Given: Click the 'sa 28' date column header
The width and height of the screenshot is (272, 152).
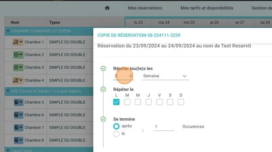Looking at the screenshot, I should coord(265,23).
